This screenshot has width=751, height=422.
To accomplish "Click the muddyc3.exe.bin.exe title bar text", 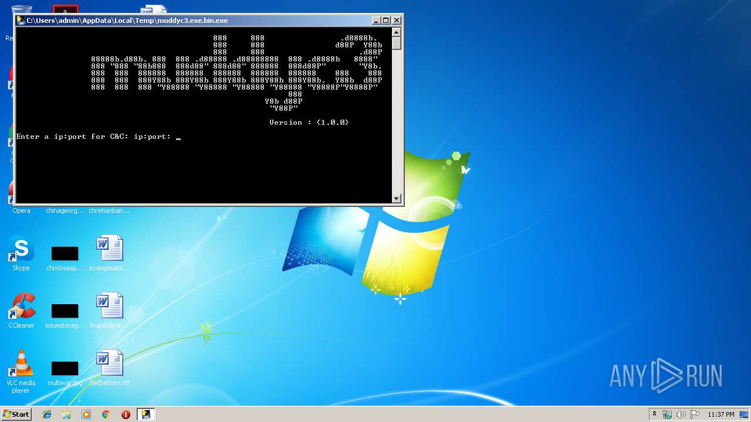I will point(127,21).
